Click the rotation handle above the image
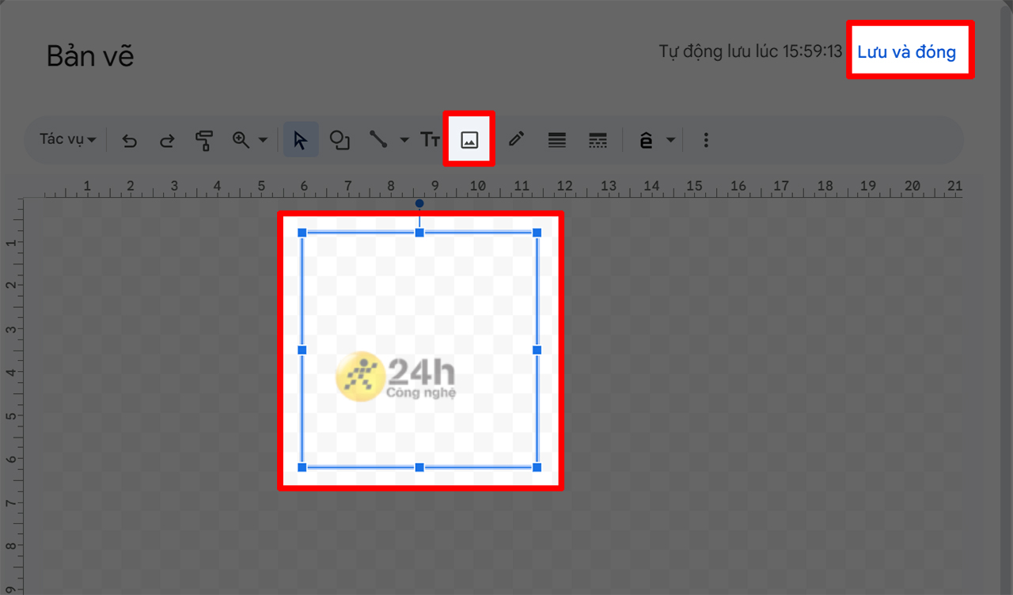Viewport: 1013px width, 595px height. coord(419,203)
